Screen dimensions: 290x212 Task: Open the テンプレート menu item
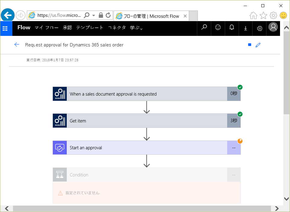click(x=90, y=27)
